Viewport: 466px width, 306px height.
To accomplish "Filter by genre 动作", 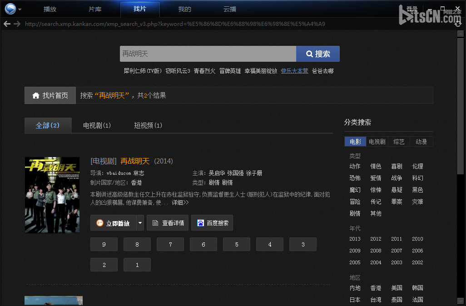I will coord(355,166).
